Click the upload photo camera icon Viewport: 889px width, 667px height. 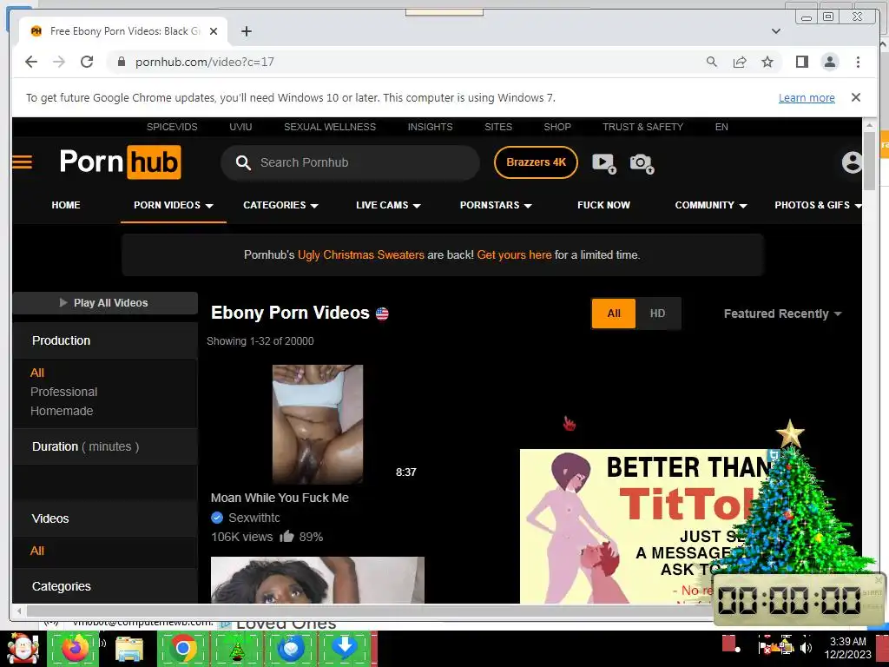tap(642, 163)
